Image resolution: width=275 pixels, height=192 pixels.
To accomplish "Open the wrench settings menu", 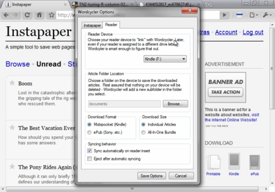I will [x=267, y=15].
